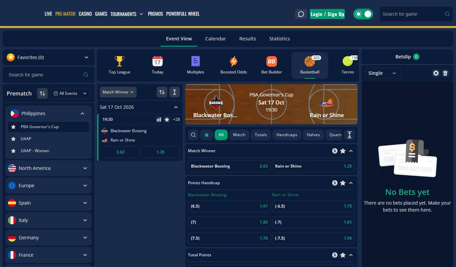
Task: Toggle favorite star for PBA Governor's Cup
Action: click(x=13, y=127)
